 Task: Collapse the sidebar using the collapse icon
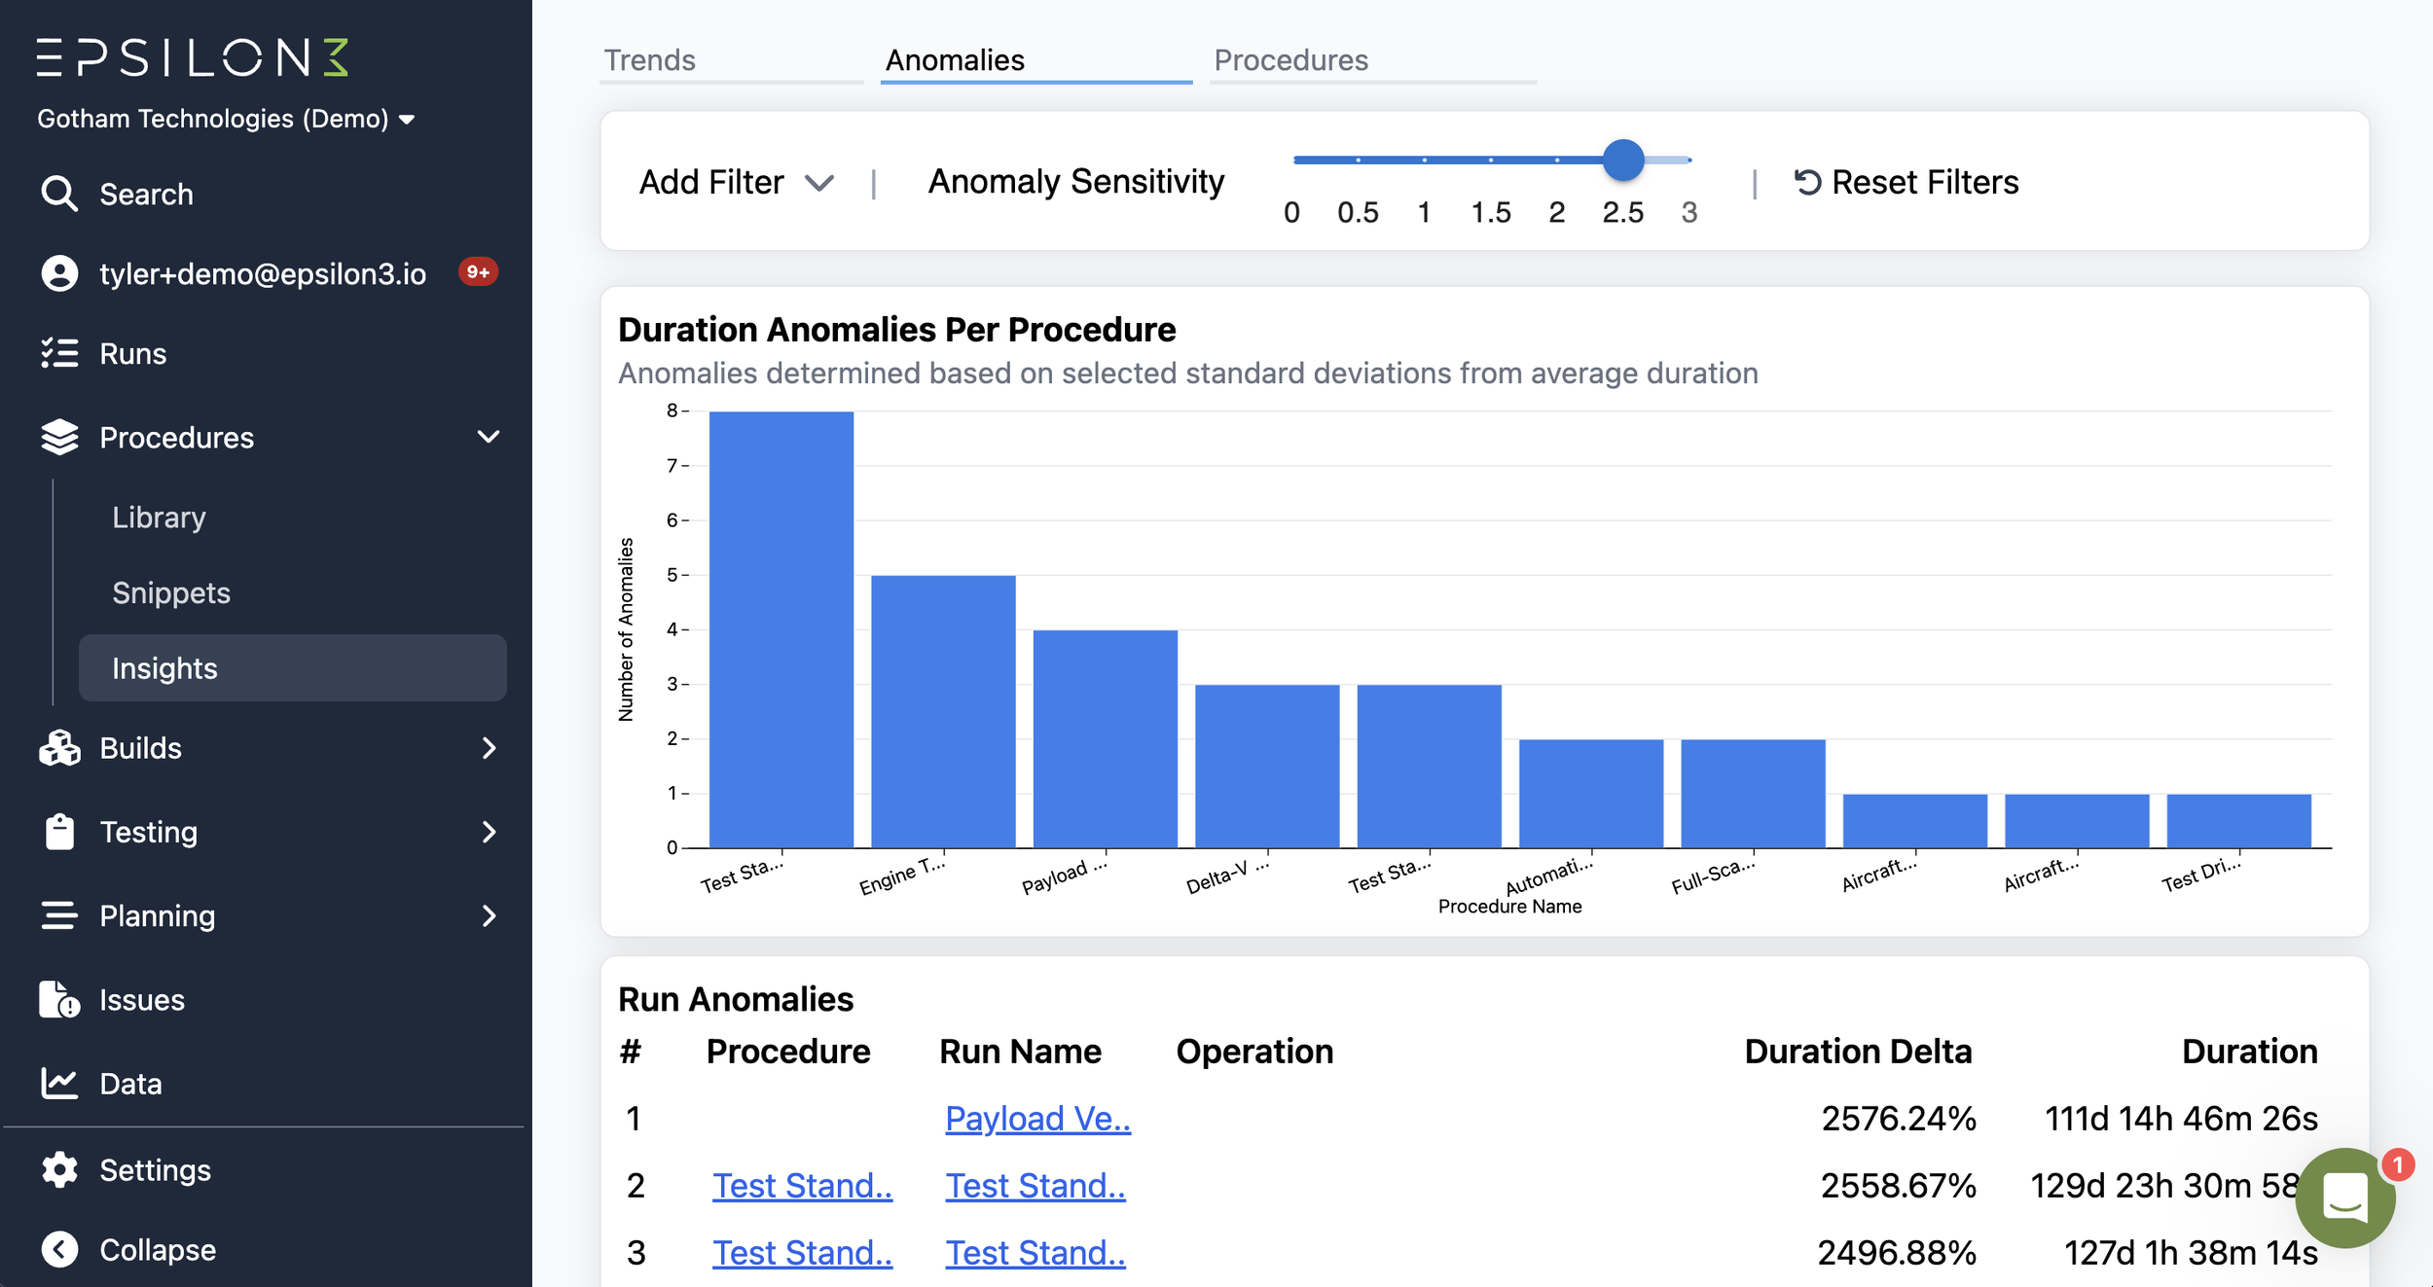click(x=59, y=1248)
